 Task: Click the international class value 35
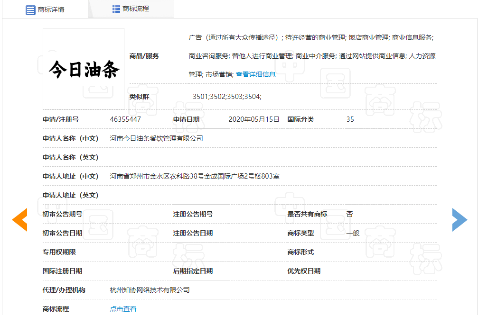coord(350,119)
